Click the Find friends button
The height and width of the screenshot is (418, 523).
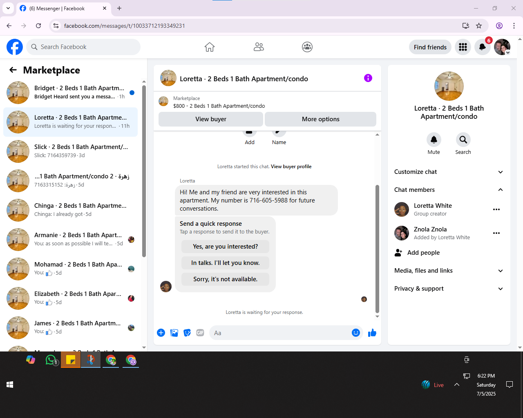[430, 47]
